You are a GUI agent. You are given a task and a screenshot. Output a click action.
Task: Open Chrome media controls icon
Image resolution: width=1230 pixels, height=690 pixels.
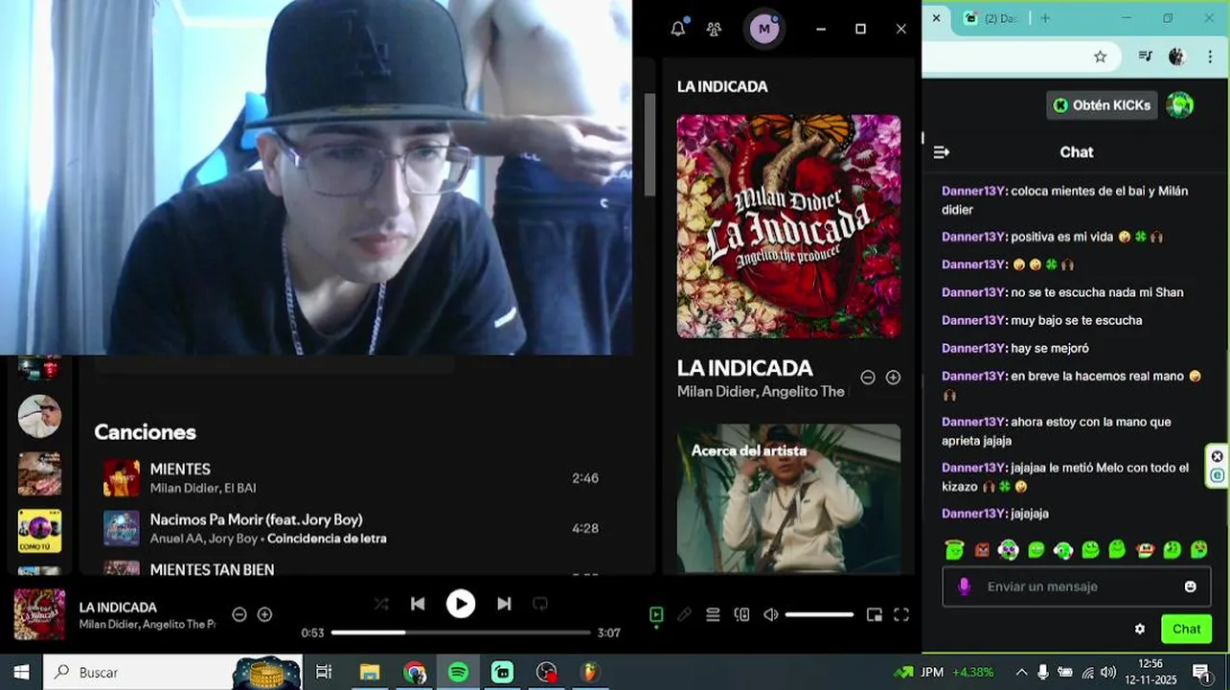1146,57
